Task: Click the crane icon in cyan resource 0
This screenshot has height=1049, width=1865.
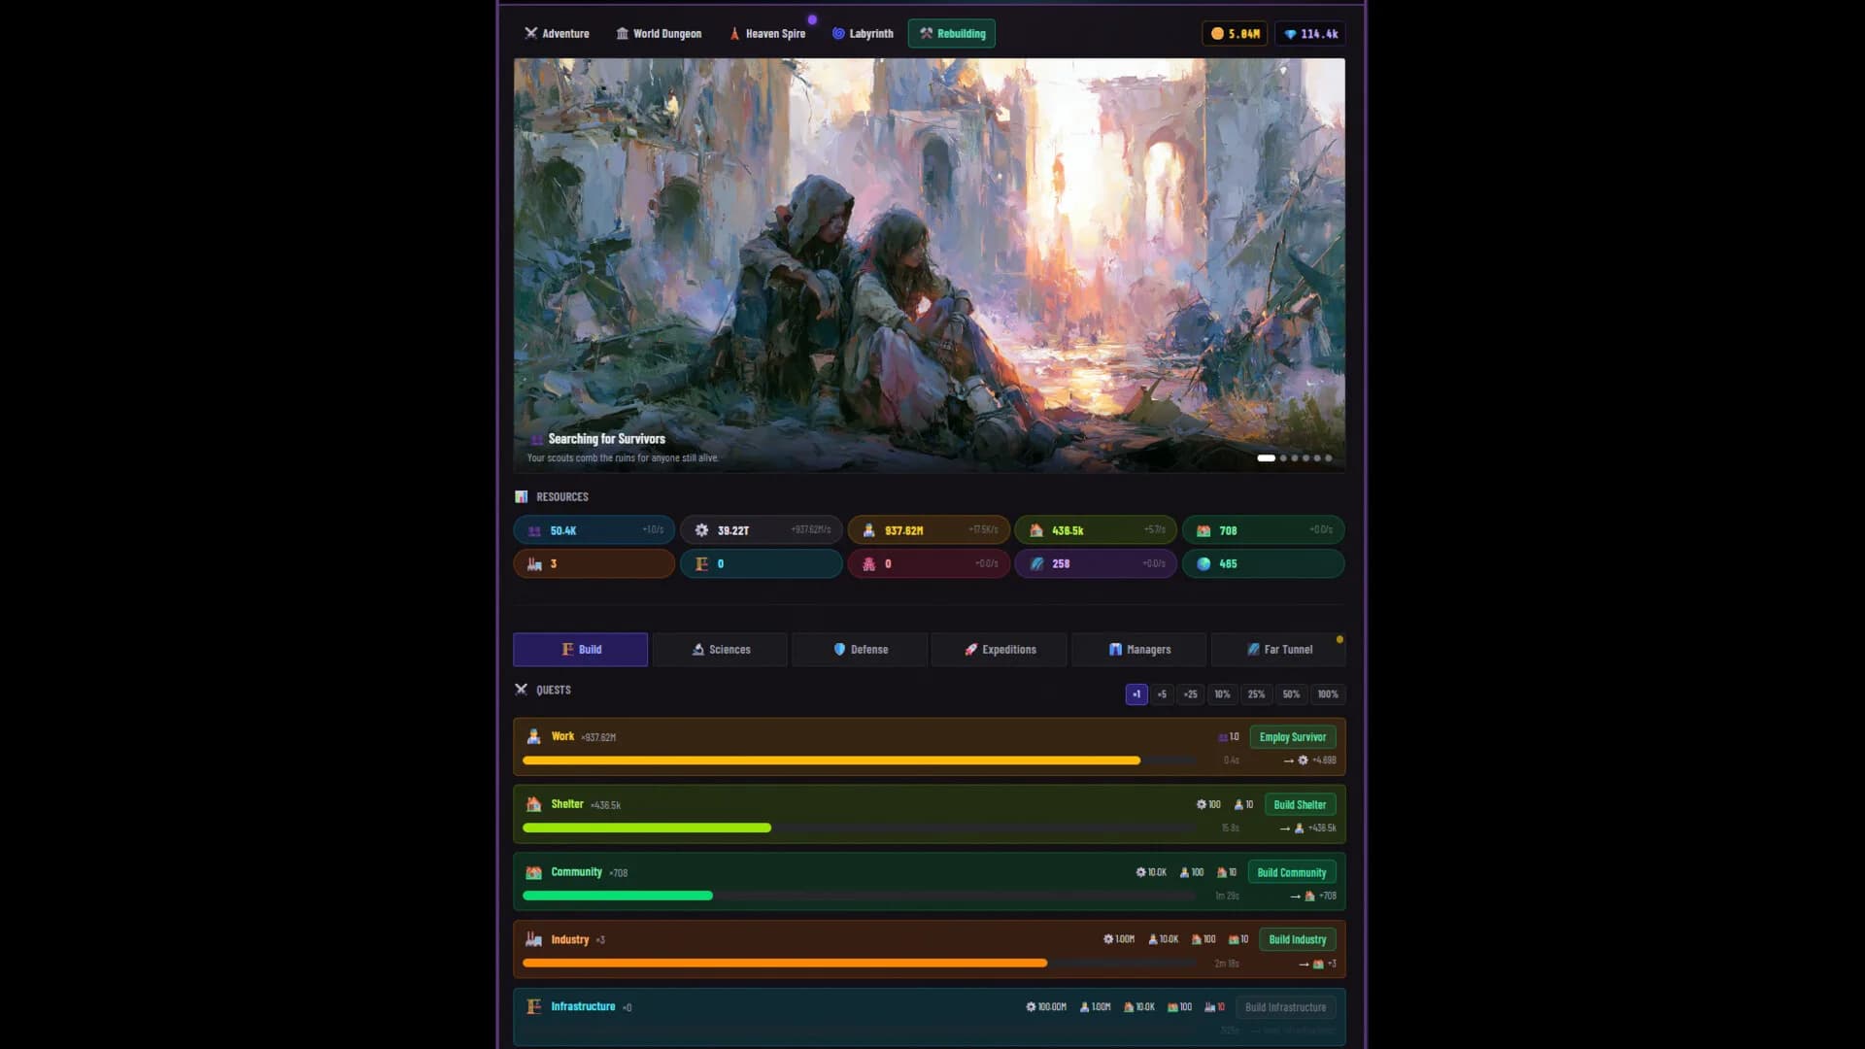Action: click(701, 563)
